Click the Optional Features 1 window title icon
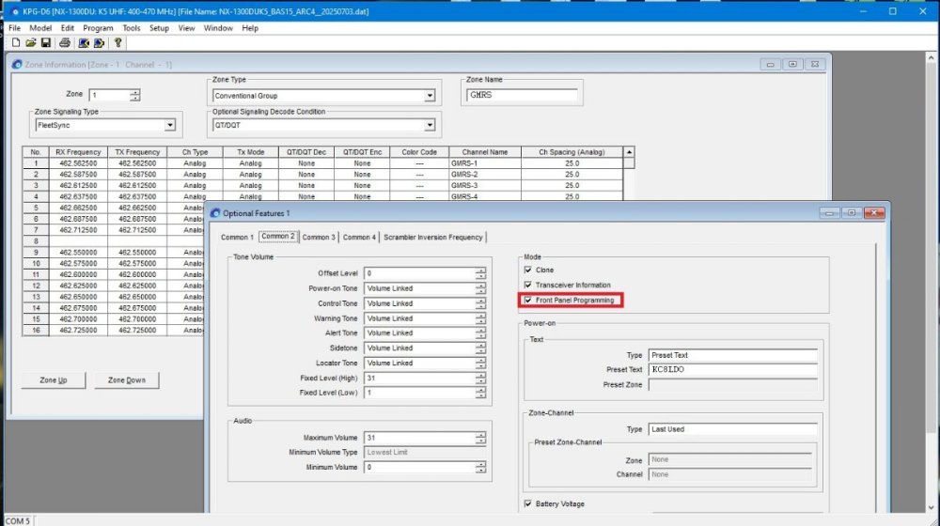 (x=215, y=213)
